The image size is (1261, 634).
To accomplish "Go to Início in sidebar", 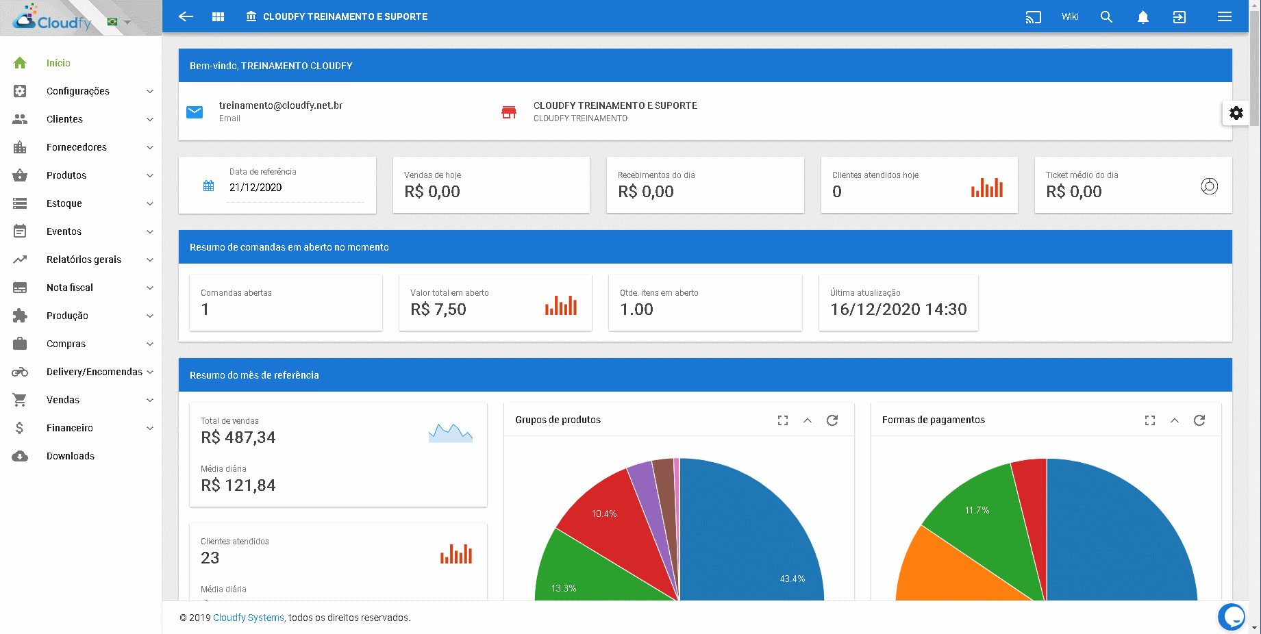I will pos(81,63).
